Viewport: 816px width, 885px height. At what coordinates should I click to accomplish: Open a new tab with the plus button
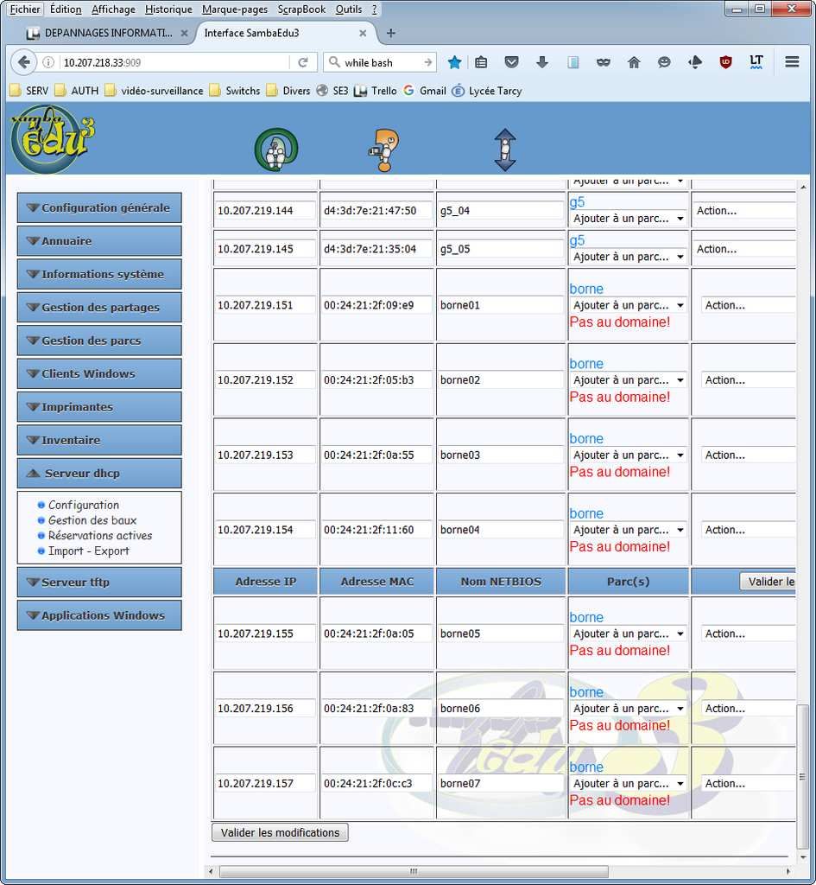tap(391, 33)
